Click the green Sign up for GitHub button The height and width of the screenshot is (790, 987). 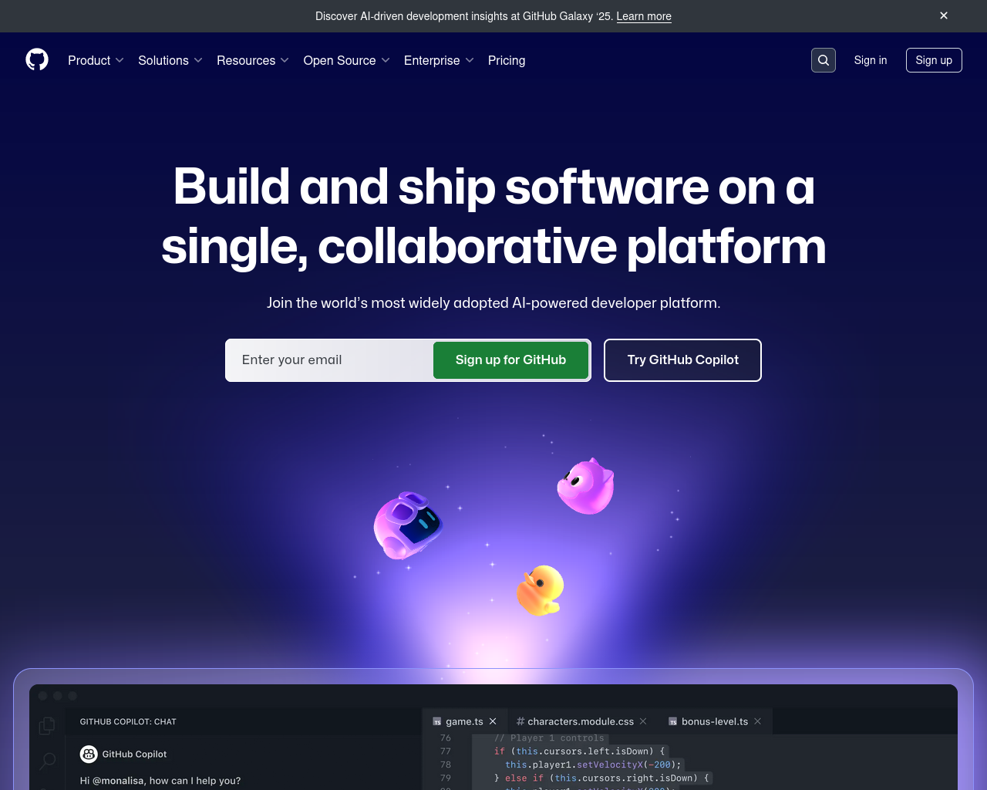tap(510, 360)
